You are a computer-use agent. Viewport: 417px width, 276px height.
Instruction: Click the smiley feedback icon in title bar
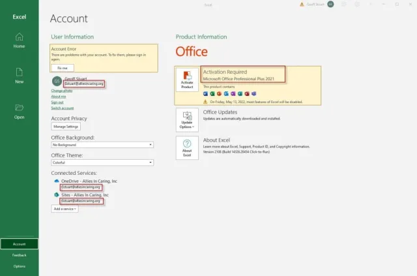pyautogui.click(x=344, y=5)
